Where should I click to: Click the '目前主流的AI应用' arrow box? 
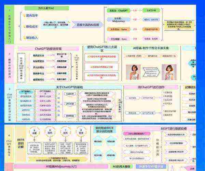(87, 25)
